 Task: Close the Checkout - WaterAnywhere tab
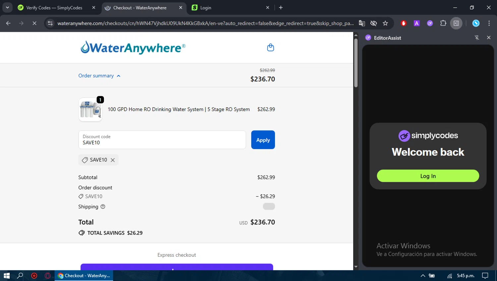pos(181,8)
